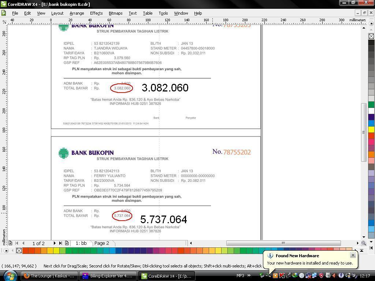375x281 pixels.
Task: Jump to the last page of the document
Action: point(60,243)
